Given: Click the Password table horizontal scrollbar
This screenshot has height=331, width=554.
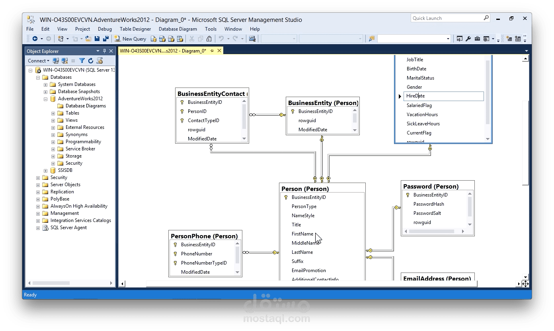Looking at the screenshot, I should (431, 231).
